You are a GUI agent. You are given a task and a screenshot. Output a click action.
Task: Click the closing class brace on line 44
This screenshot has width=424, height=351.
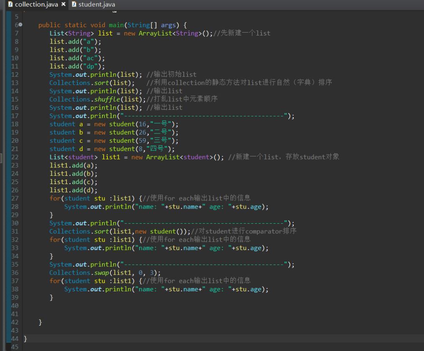(x=25, y=338)
